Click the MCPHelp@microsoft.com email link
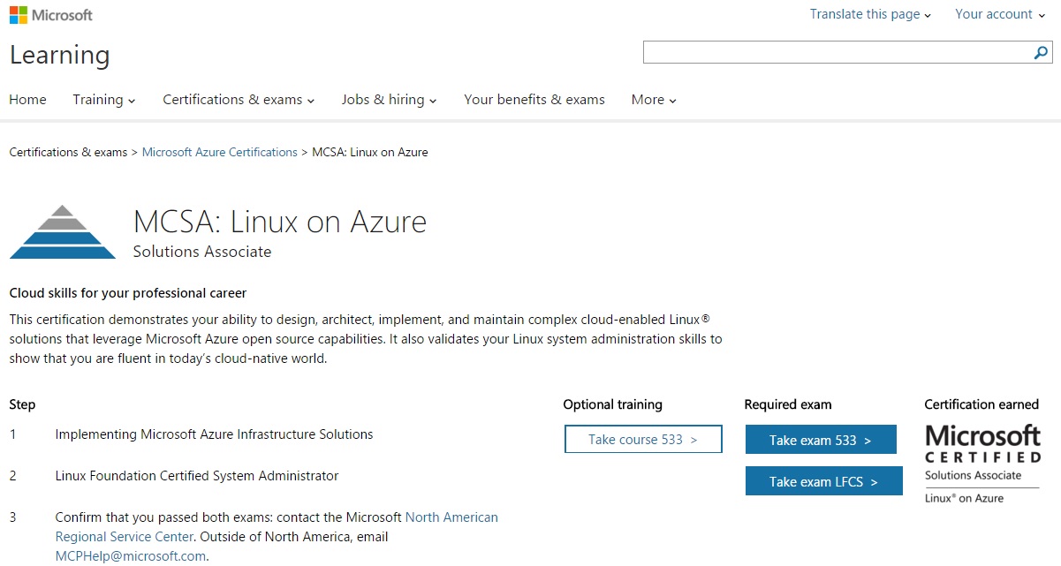The width and height of the screenshot is (1061, 566). (131, 556)
